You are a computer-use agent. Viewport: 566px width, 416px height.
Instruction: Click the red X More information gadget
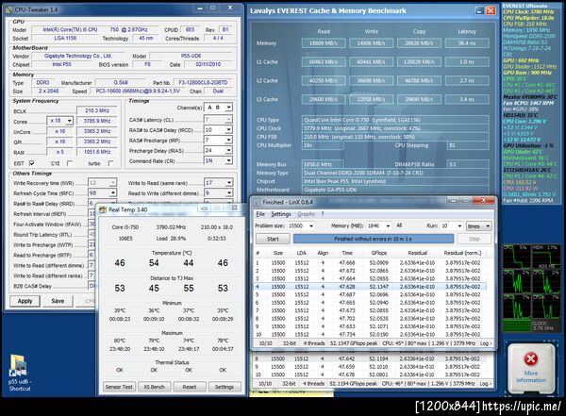(x=530, y=368)
